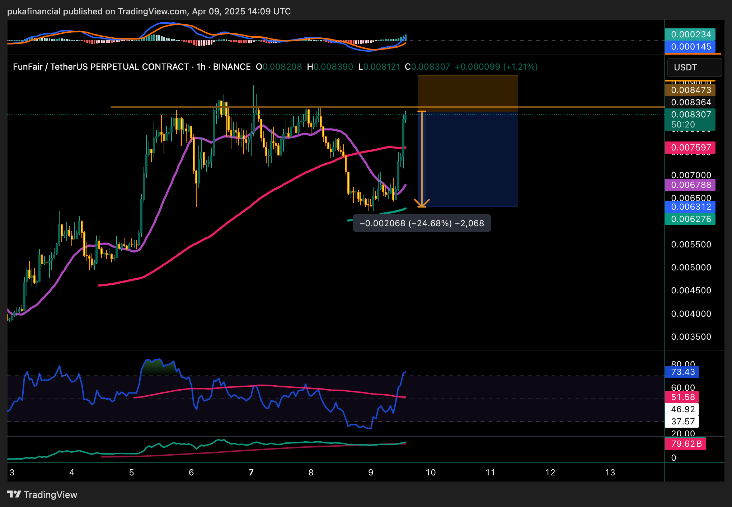732x507 pixels.
Task: Open the USDT currency selector
Action: coord(694,68)
